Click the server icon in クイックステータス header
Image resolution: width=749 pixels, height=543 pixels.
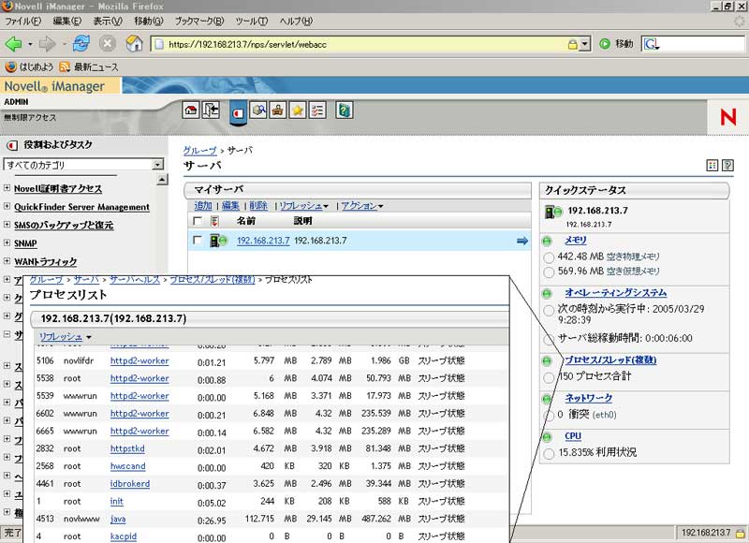pos(553,211)
